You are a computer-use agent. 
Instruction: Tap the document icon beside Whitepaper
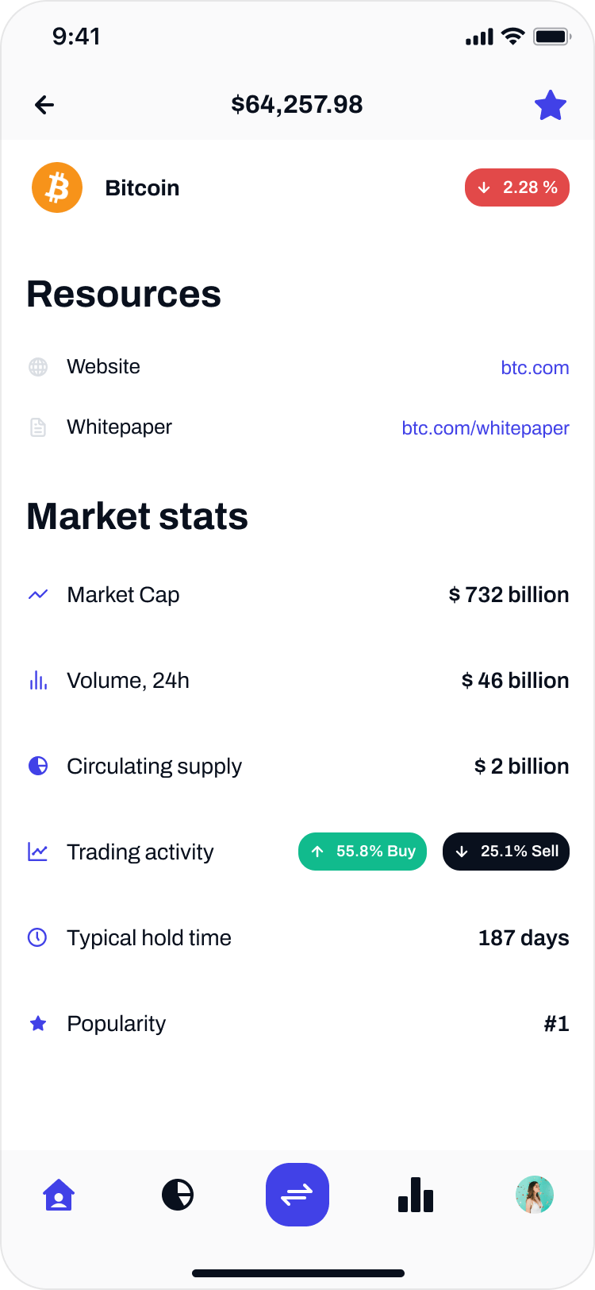38,427
